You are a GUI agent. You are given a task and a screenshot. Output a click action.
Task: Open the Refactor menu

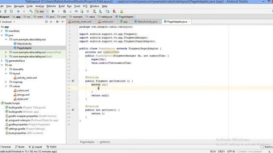(x=51, y=6)
